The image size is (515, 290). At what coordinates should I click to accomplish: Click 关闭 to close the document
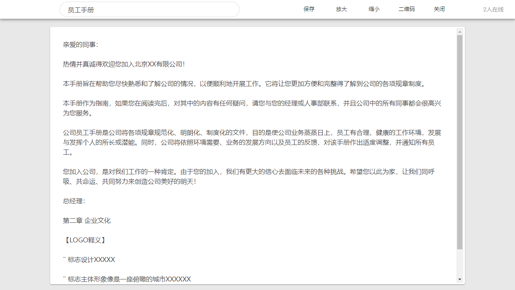point(439,9)
